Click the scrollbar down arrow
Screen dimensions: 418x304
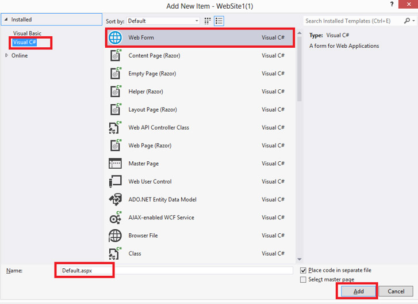click(300, 259)
